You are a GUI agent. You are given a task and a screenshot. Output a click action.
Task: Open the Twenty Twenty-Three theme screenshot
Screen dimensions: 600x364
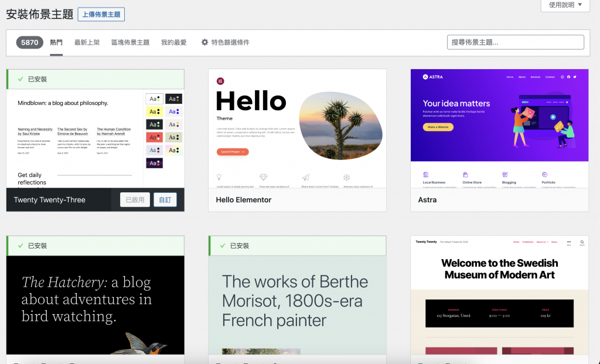coord(96,138)
